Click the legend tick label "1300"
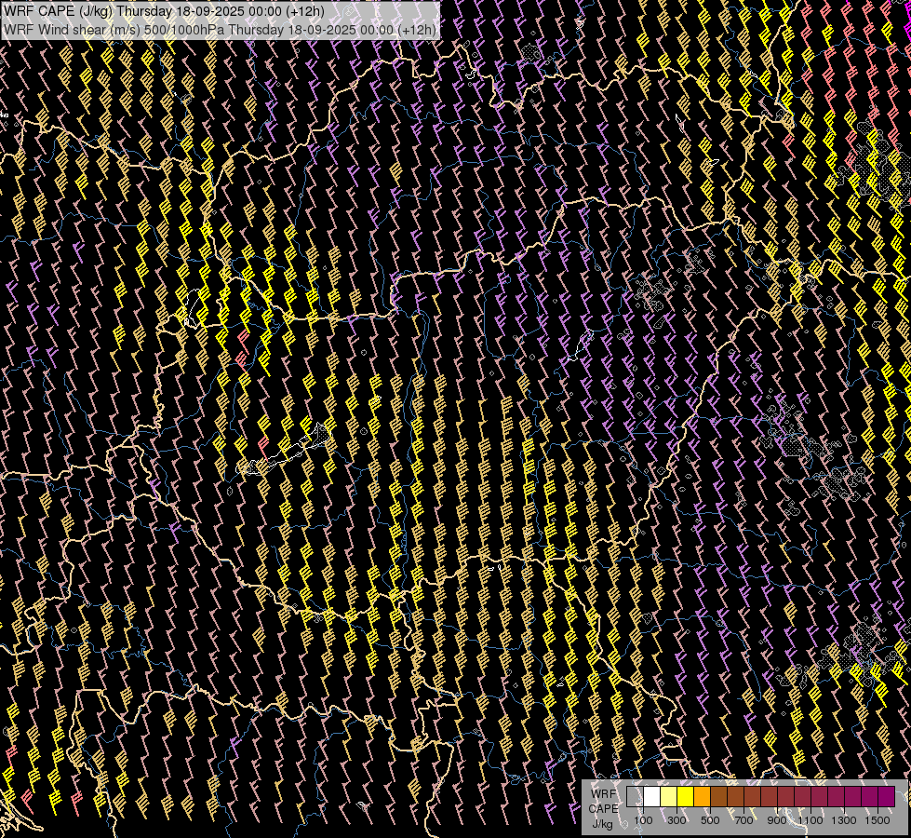 (x=844, y=820)
